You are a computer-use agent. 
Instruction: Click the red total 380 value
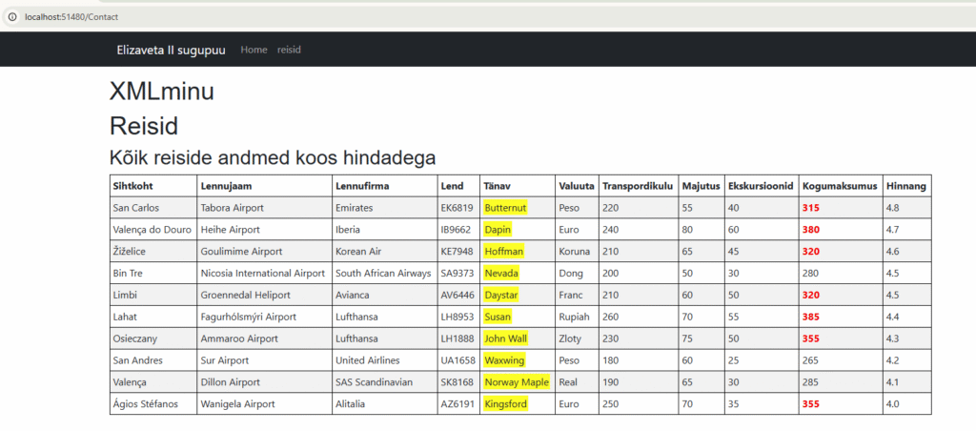point(811,229)
